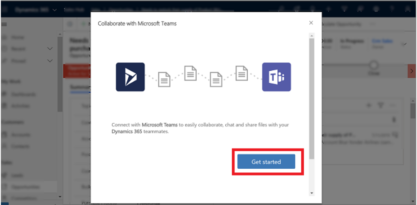Click the plus icon in timeline panel

click(x=369, y=106)
